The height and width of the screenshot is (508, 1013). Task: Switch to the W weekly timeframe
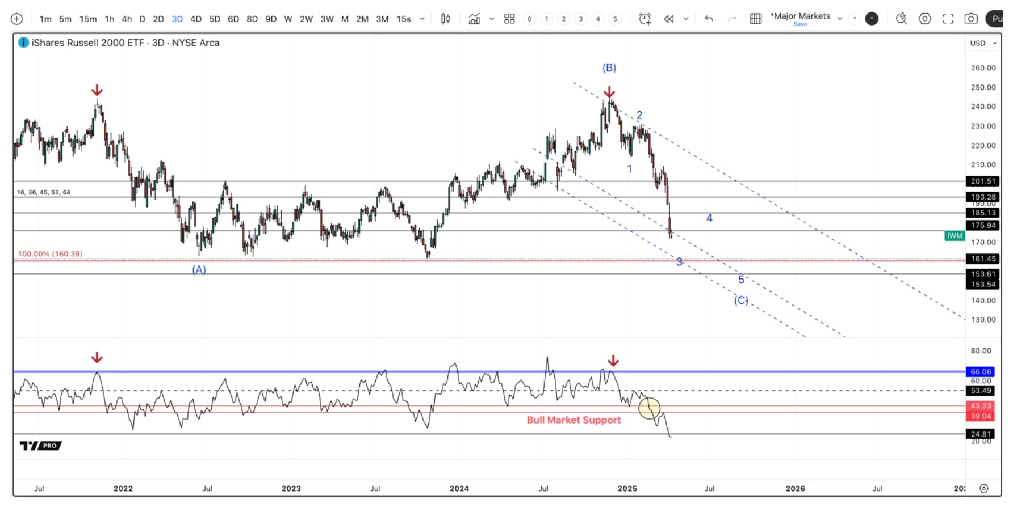pos(288,19)
